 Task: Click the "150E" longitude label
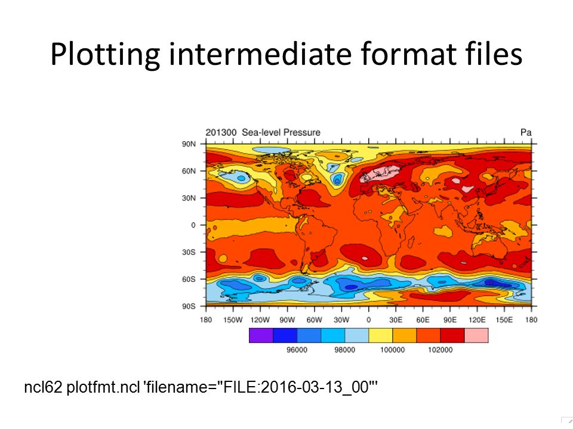(x=504, y=320)
